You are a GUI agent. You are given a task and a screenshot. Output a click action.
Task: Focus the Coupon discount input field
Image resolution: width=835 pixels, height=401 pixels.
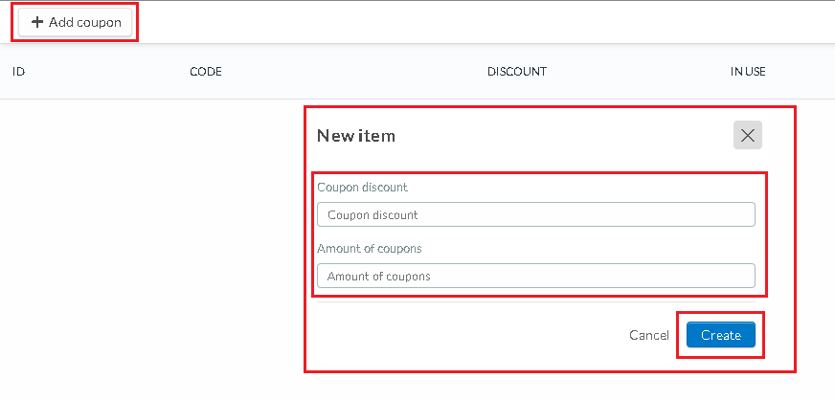click(535, 214)
